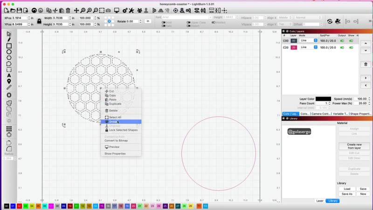Click the Load library button

[x=347, y=189]
